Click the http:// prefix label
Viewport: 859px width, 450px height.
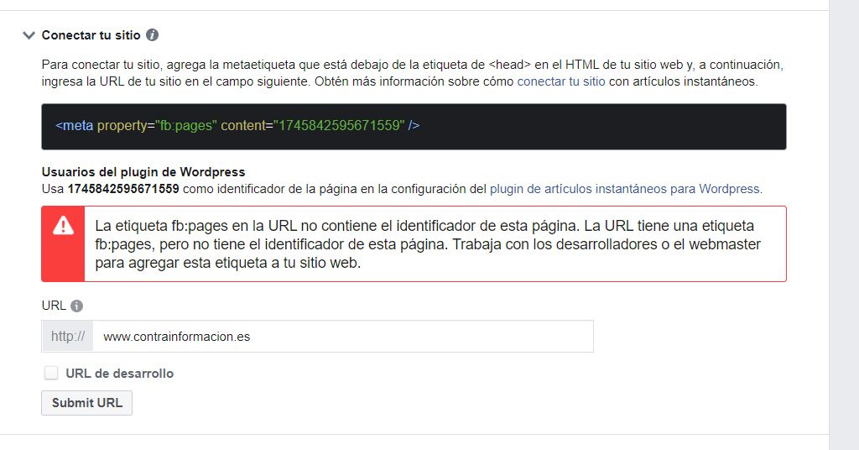click(x=68, y=337)
